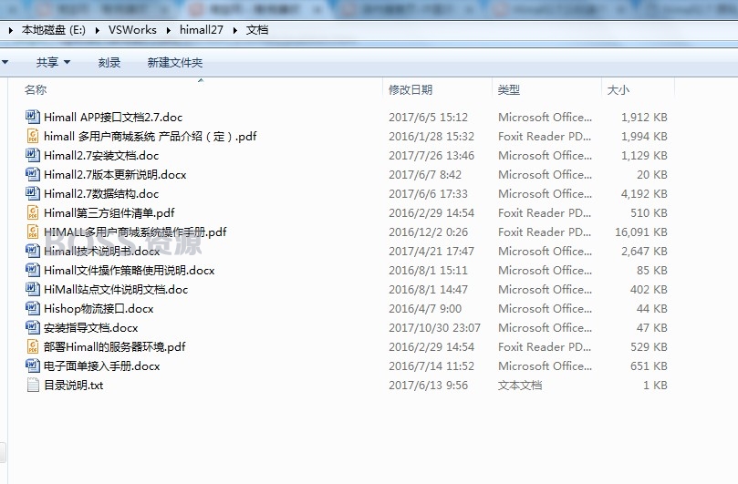Expand dropdown arrow before 本地磁盘 (E:)
The image size is (738, 484).
point(10,30)
